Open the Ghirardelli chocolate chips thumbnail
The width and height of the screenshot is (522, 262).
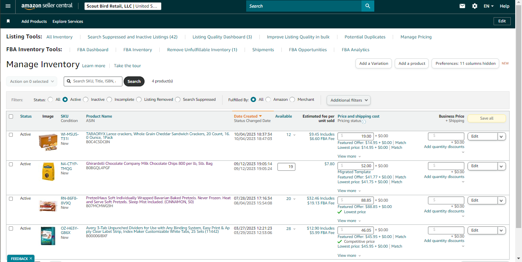point(48,172)
